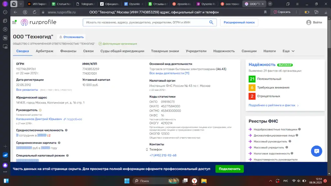Image resolution: width=331 pixels, height=186 pixels.
Task: Open the rusprofile hamburger menu
Action: tap(14, 22)
